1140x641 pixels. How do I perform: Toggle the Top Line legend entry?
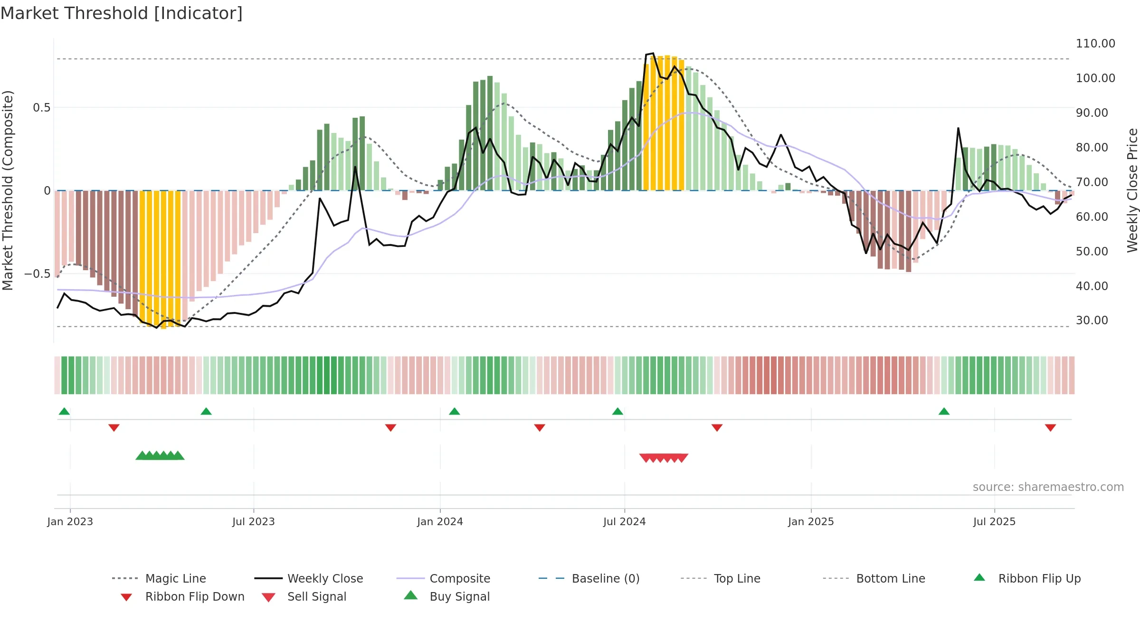(721, 578)
